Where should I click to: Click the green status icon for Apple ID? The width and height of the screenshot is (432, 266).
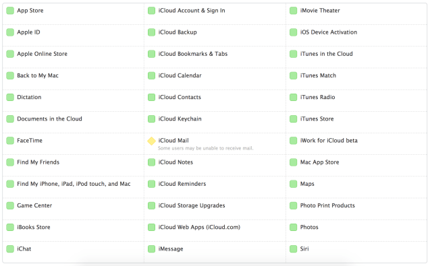10,32
